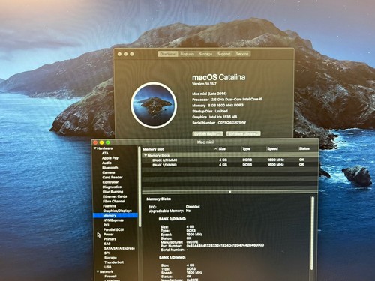
Task: Open the Displays tab in About This Mac
Action: pos(187,54)
